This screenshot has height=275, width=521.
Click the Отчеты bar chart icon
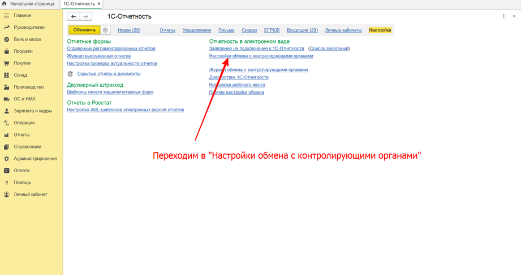(6, 135)
